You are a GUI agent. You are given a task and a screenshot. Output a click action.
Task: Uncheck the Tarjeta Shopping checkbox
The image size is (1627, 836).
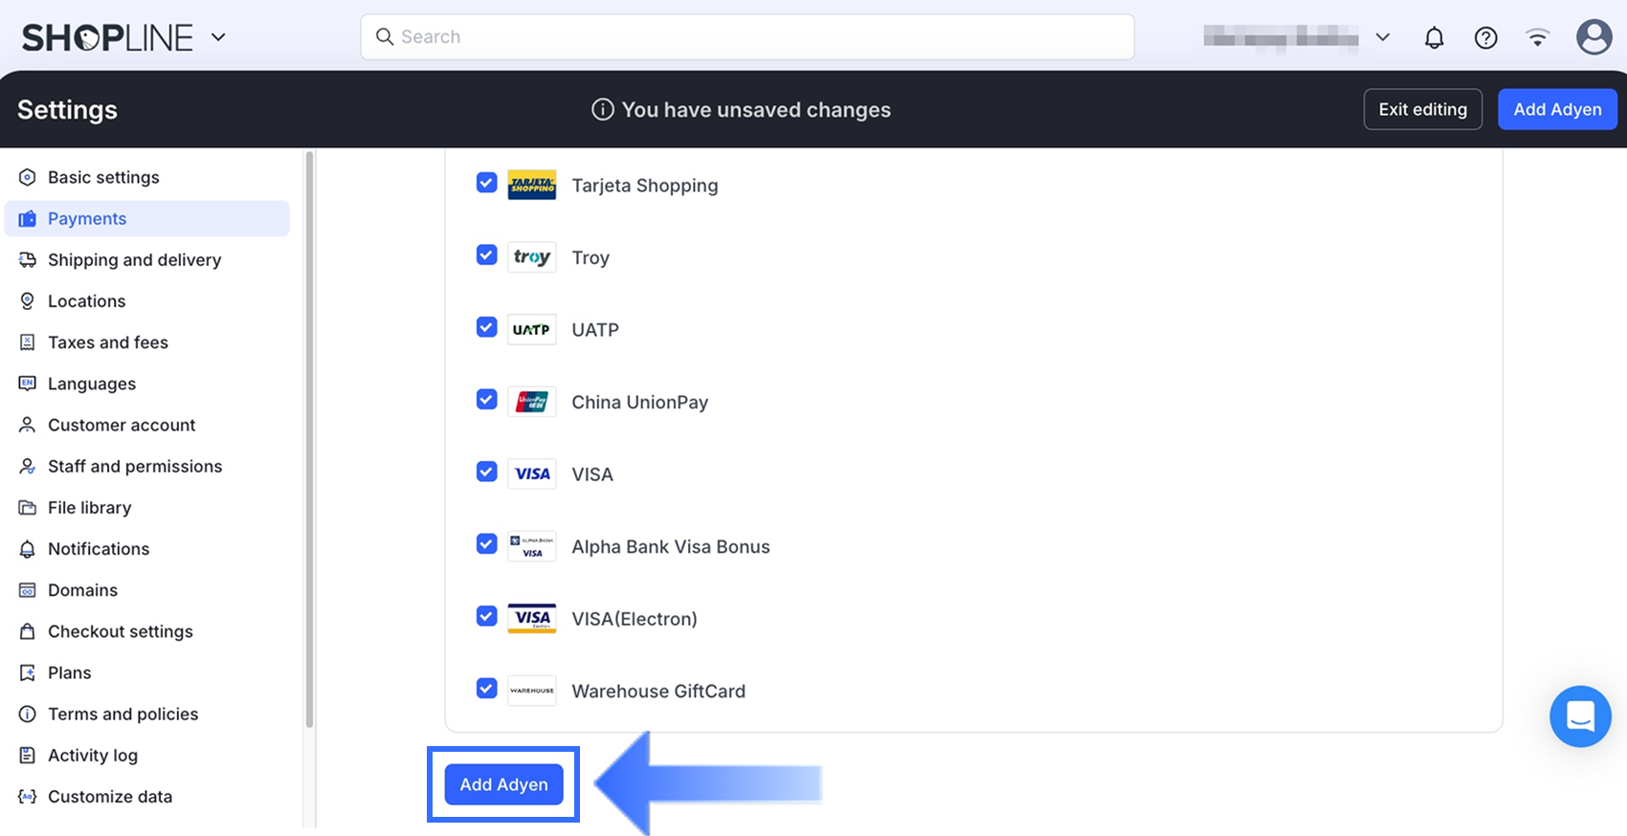487,183
